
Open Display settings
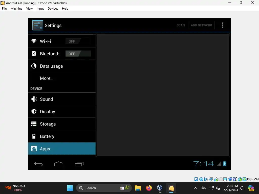tap(62, 111)
